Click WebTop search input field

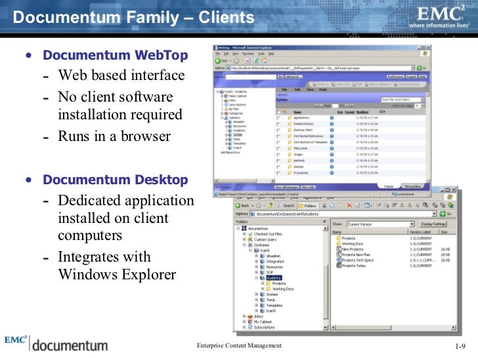point(251,77)
